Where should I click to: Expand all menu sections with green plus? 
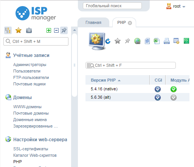[x=49, y=30]
